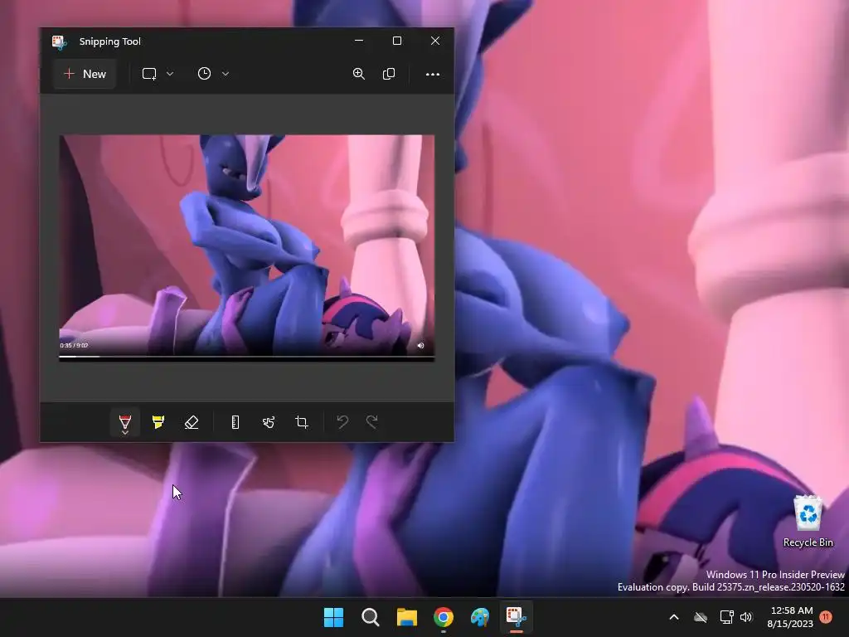Show hidden system tray icons

pos(674,617)
